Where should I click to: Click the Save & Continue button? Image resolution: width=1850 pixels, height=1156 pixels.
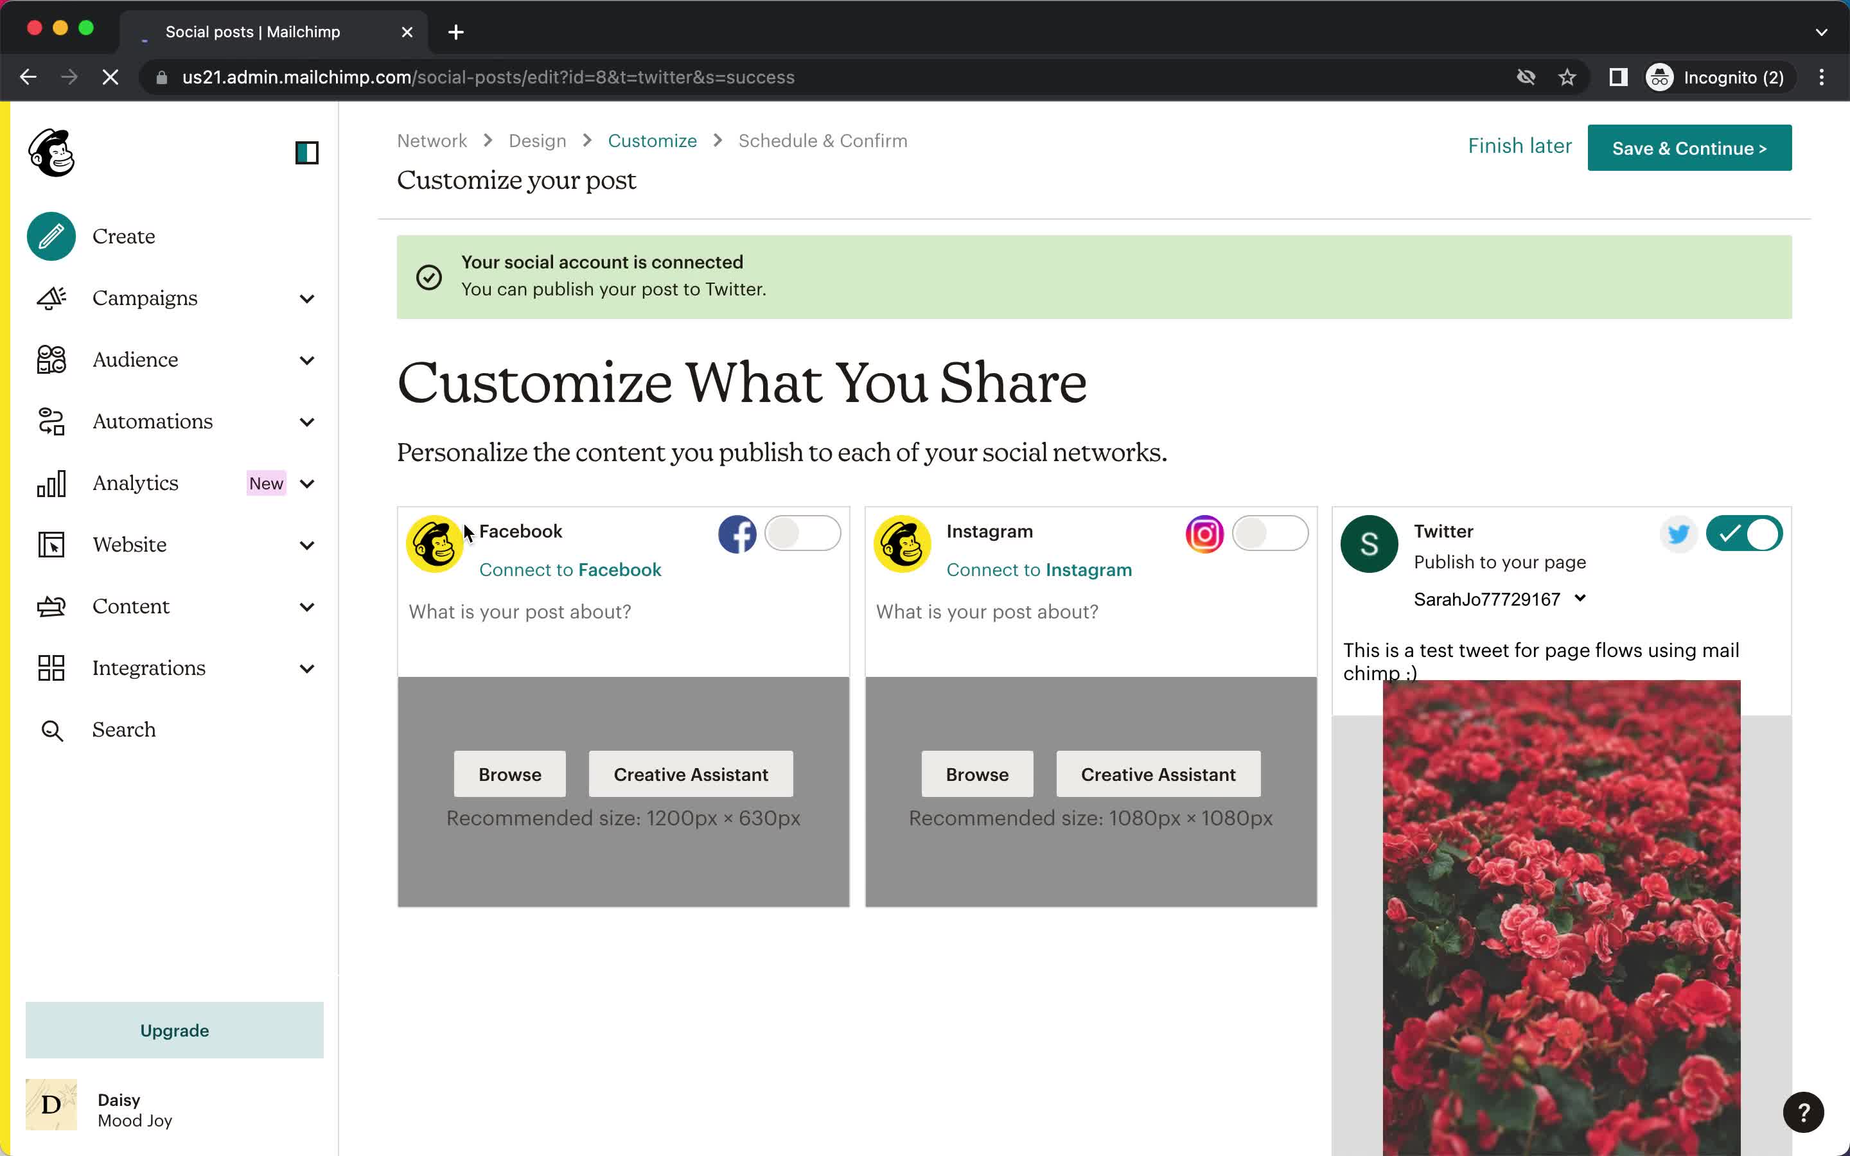(x=1689, y=148)
